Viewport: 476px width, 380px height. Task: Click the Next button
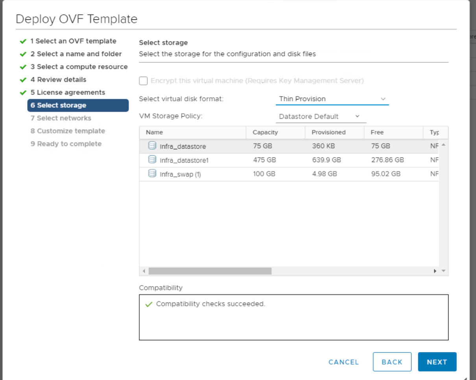pyautogui.click(x=437, y=362)
